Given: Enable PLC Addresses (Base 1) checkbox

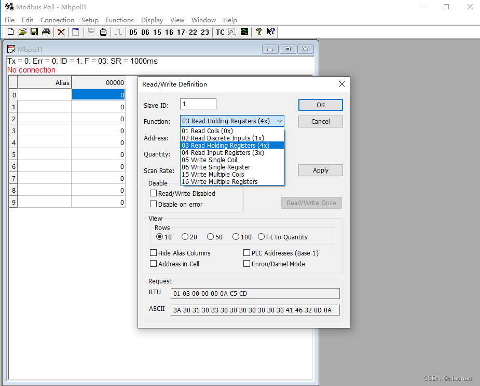Looking at the screenshot, I should 246,253.
